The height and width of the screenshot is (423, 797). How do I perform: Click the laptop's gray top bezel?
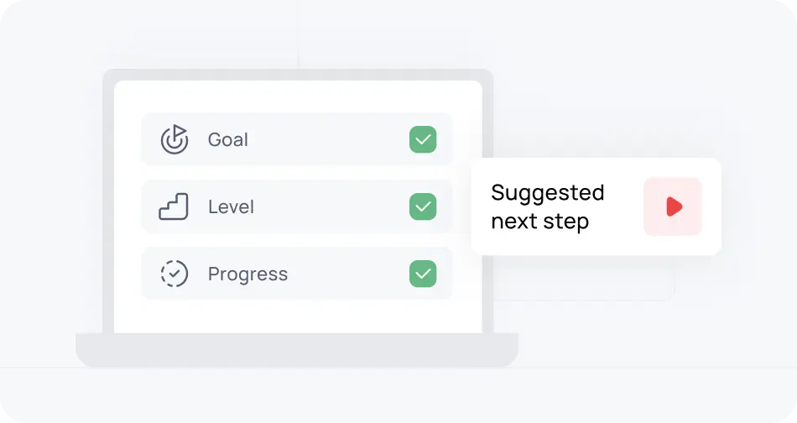[298, 75]
